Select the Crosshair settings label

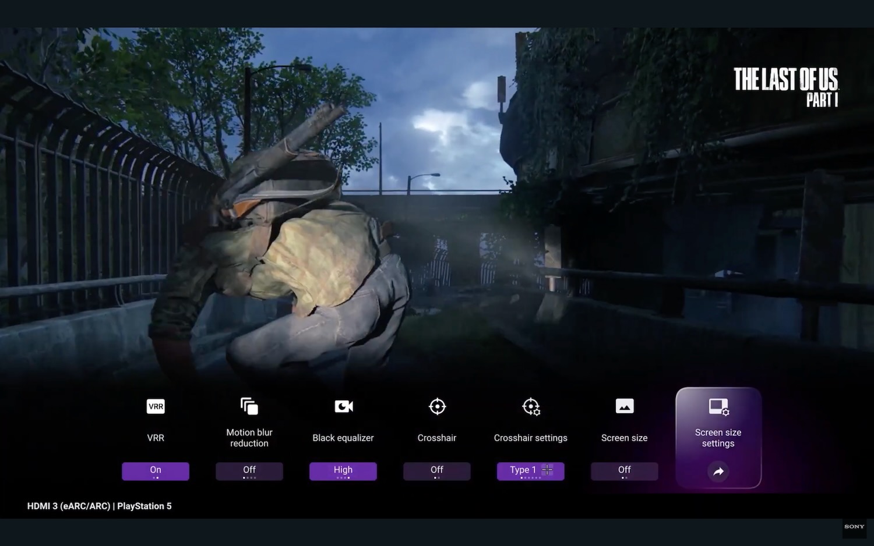point(531,438)
